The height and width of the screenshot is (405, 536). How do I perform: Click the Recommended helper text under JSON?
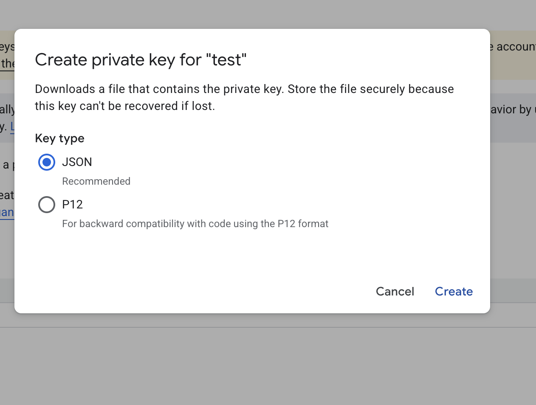pyautogui.click(x=96, y=181)
